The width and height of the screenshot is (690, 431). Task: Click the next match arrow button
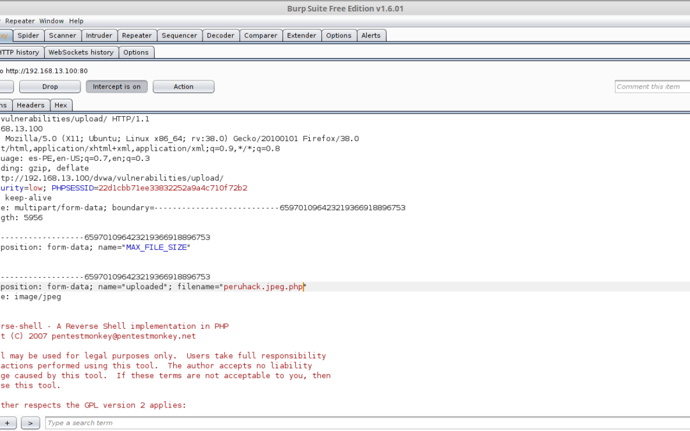pyautogui.click(x=31, y=423)
